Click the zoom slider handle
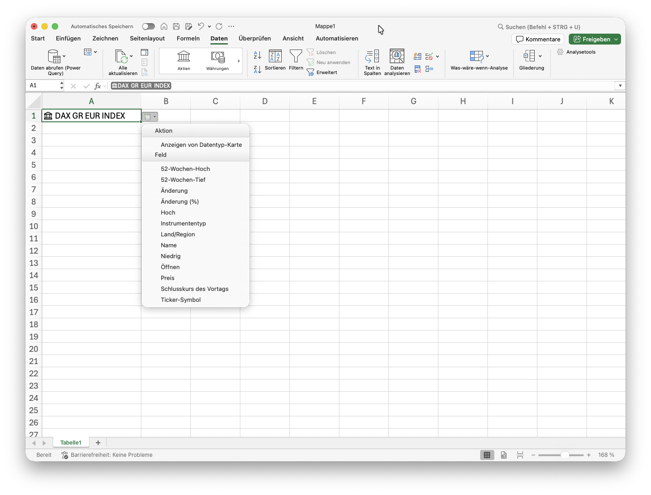Image resolution: width=651 pixels, height=495 pixels. (565, 455)
